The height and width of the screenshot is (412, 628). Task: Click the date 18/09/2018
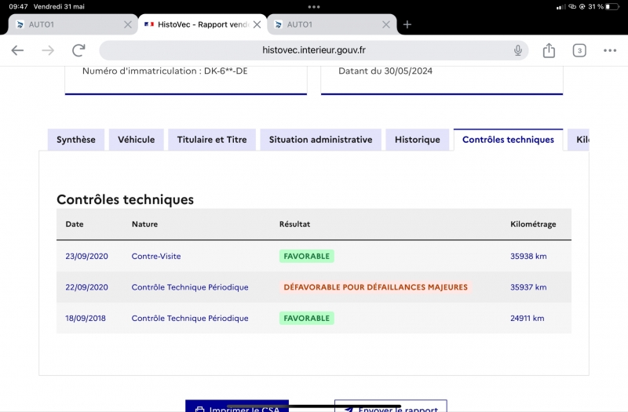86,319
